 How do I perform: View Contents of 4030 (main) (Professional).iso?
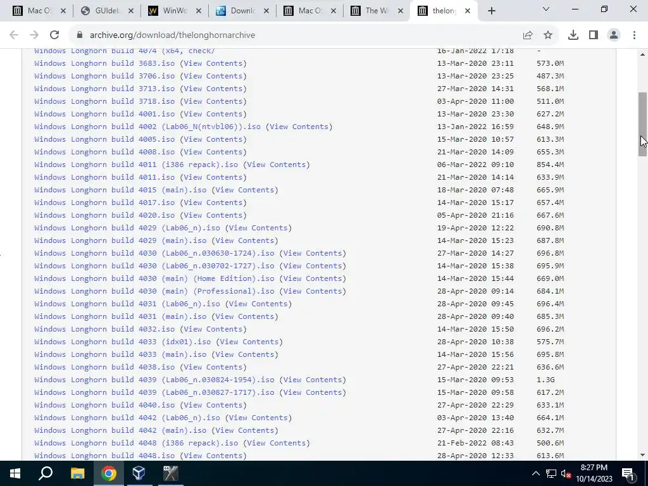(313, 291)
